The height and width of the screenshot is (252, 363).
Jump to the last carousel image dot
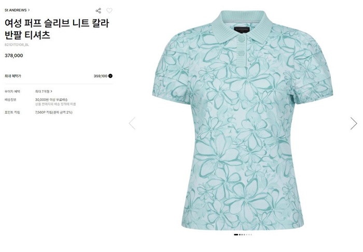coord(251,235)
